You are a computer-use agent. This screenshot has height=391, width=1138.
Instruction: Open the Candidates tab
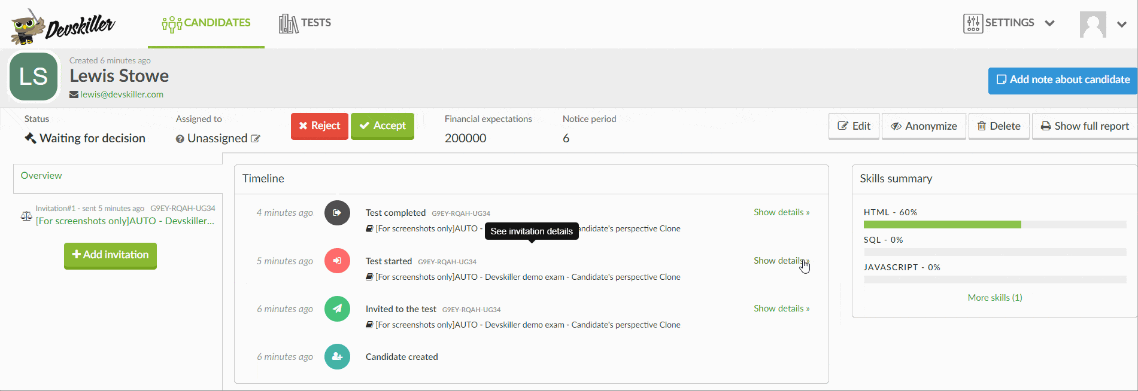(206, 23)
